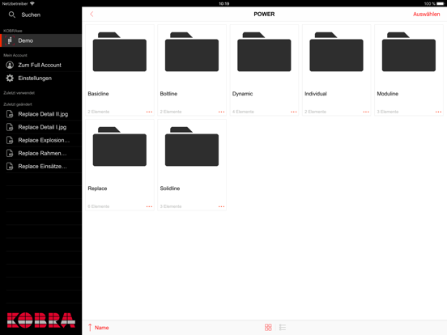Open more options for Individual
The width and height of the screenshot is (447, 335).
coord(366,112)
